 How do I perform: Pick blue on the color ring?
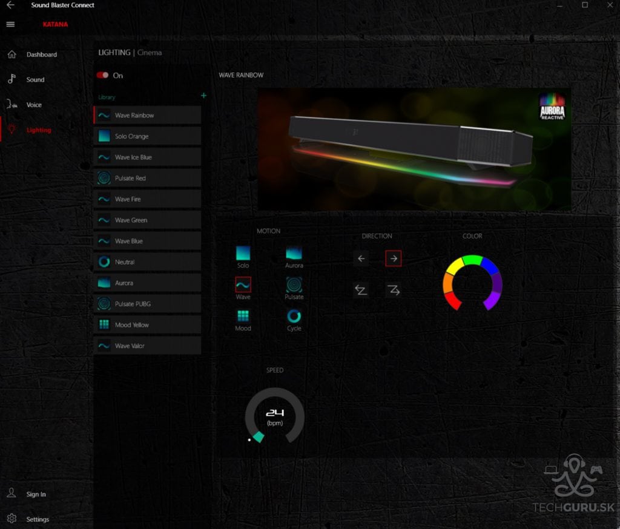click(489, 266)
